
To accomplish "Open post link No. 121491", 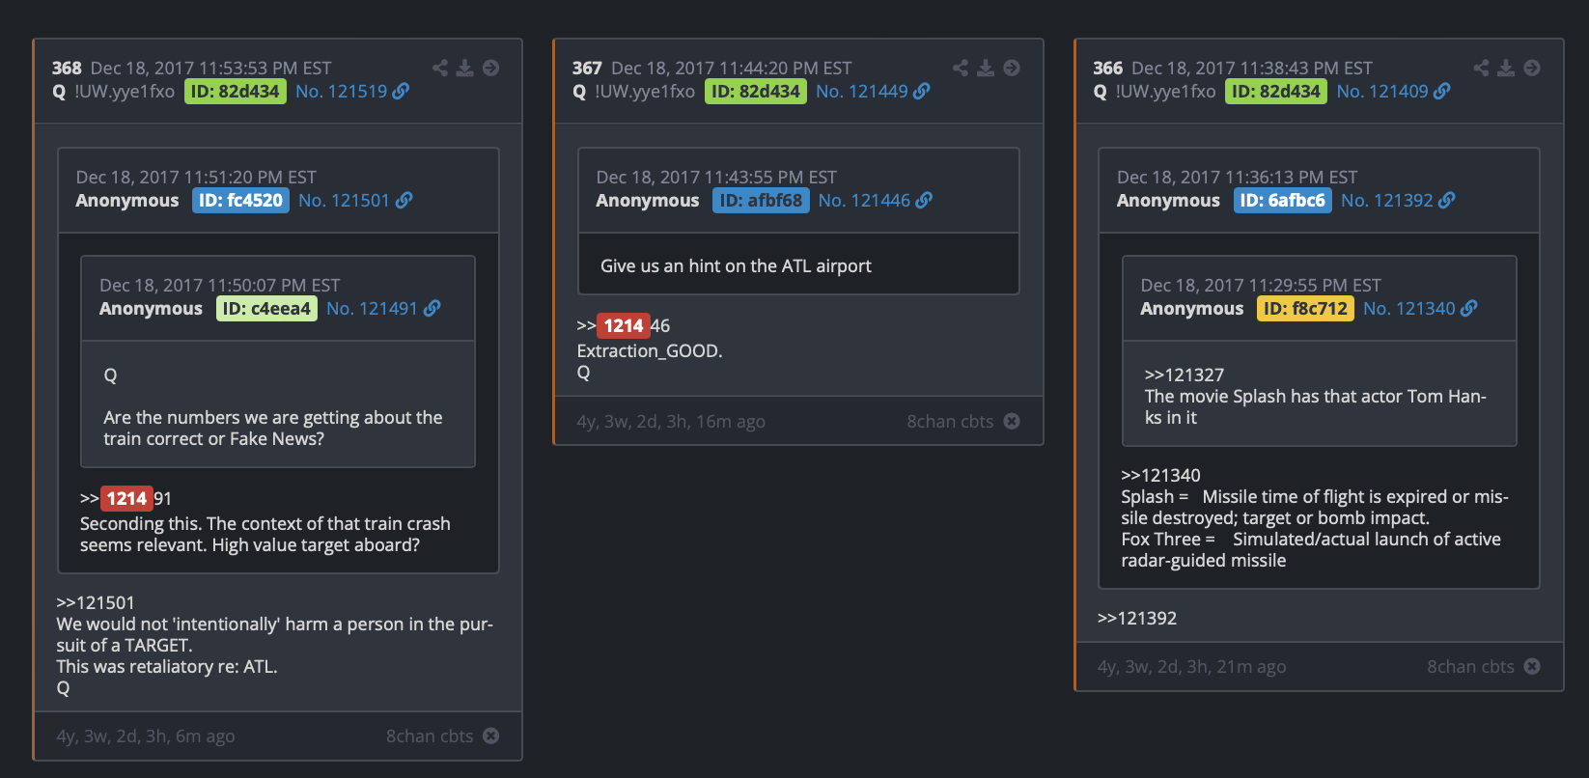I will [x=372, y=308].
